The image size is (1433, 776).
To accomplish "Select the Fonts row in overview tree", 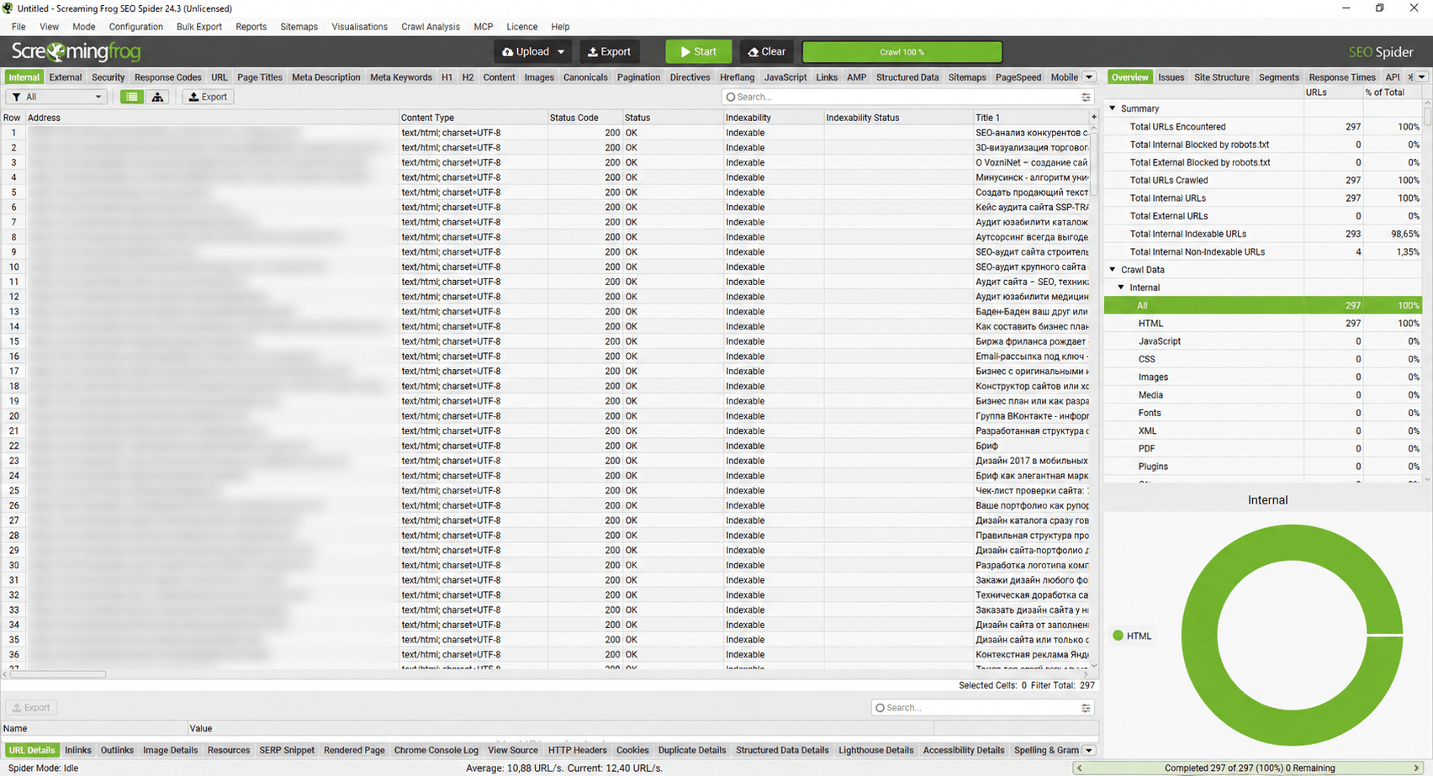I will point(1262,413).
